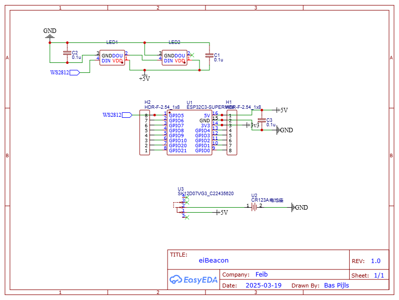Screen dimensions: 399x300
Task: Click the eiBeacon title text
Action: (x=214, y=261)
